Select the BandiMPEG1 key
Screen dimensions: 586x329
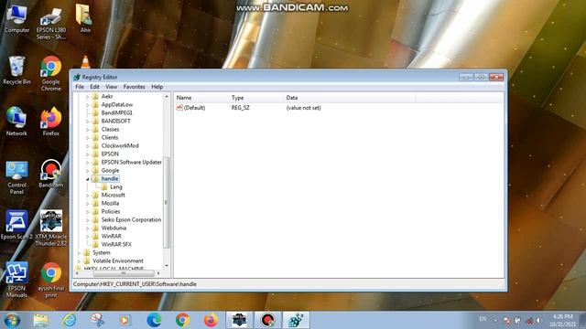[x=116, y=112]
